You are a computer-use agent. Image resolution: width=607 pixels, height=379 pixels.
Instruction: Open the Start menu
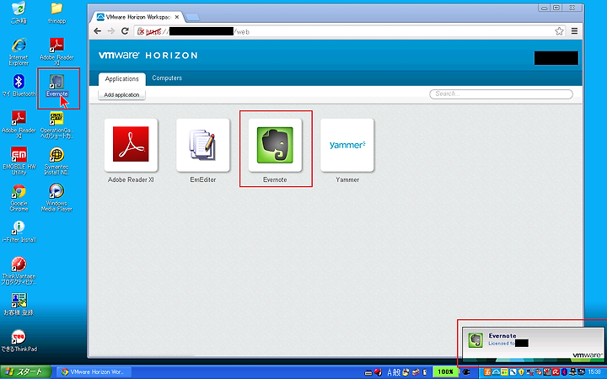click(x=25, y=372)
